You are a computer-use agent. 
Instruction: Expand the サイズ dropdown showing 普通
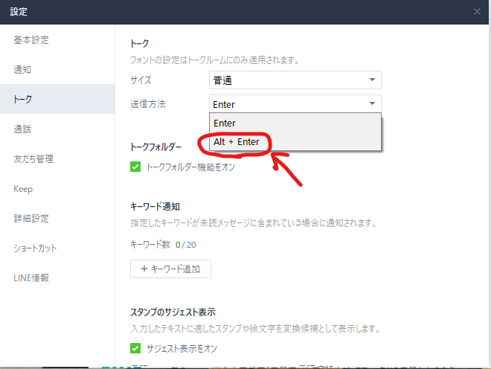pyautogui.click(x=295, y=80)
